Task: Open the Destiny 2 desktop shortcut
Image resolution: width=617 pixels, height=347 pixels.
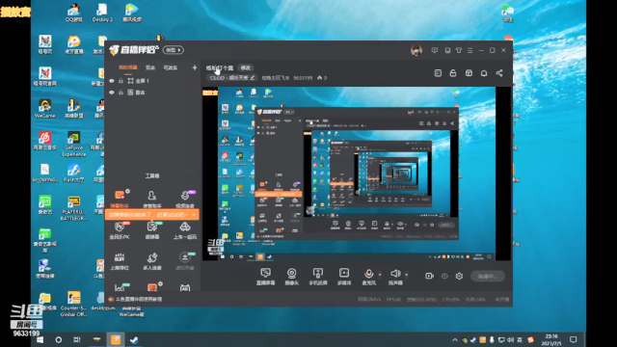Action: coord(102,13)
